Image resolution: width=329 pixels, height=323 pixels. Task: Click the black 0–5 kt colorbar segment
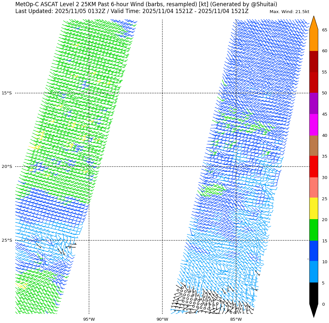pyautogui.click(x=313, y=293)
